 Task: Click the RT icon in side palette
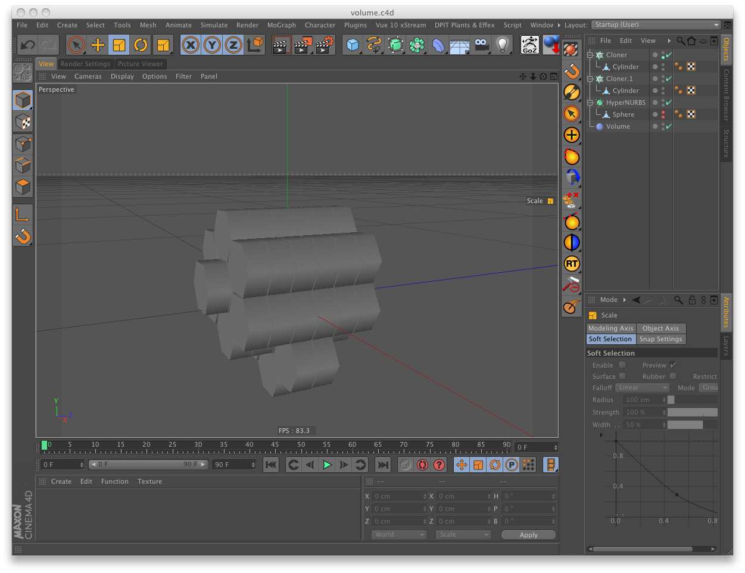572,264
